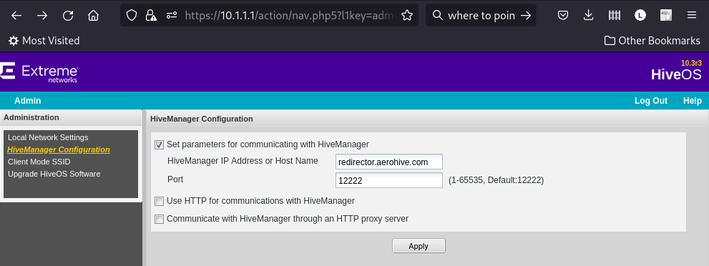This screenshot has width=709, height=266.
Task: Click the Administration panel heading
Action: click(31, 117)
